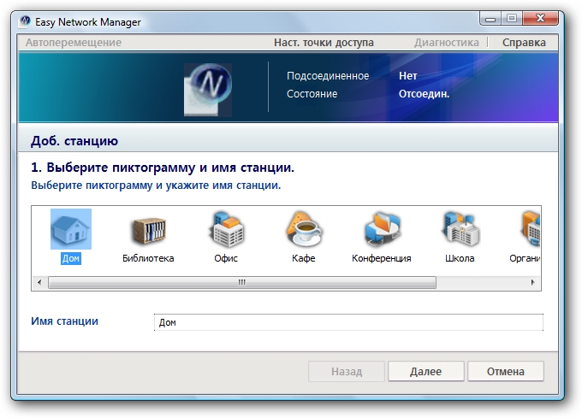
Task: Click the Далее button
Action: point(425,371)
